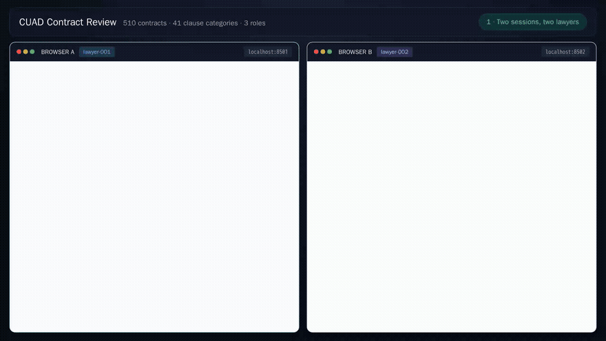Click Browser B red close dot
This screenshot has width=606, height=341.
316,52
